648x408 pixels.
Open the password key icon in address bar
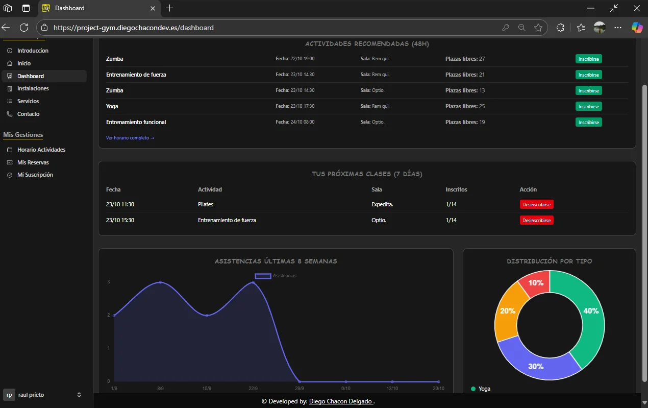(505, 28)
